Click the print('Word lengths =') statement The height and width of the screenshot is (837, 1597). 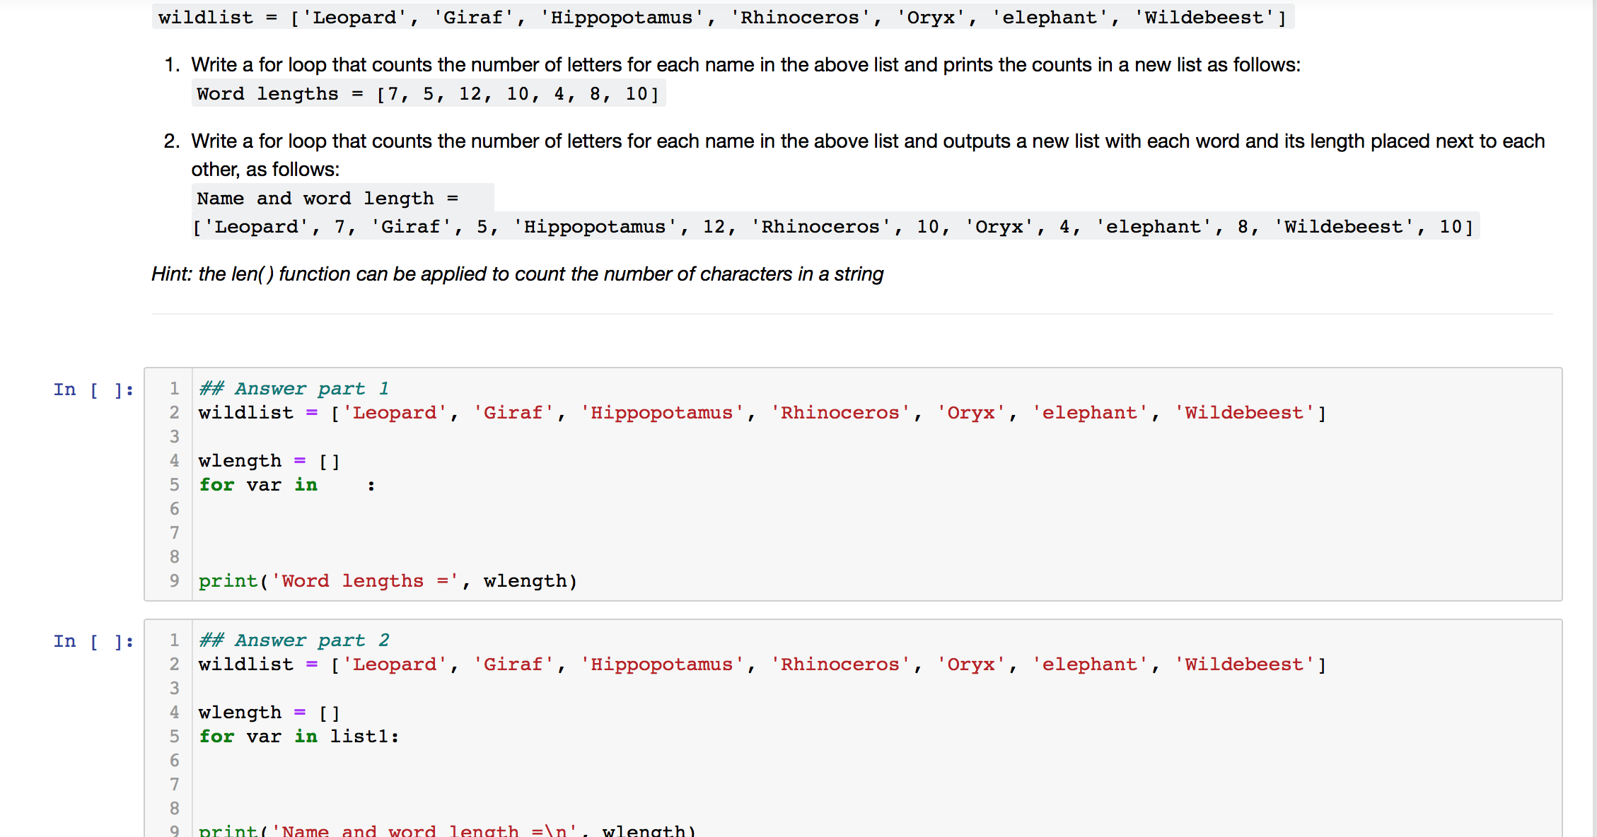(x=386, y=580)
